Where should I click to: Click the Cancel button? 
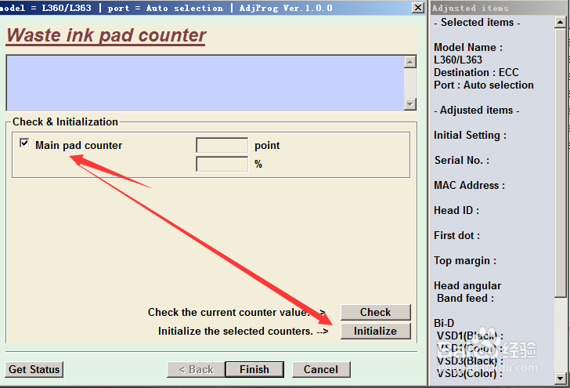click(x=321, y=369)
